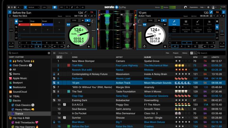Select the track 'Evening Dark' row
Image resolution: width=228 pixels, height=128 pixels.
click(139, 100)
